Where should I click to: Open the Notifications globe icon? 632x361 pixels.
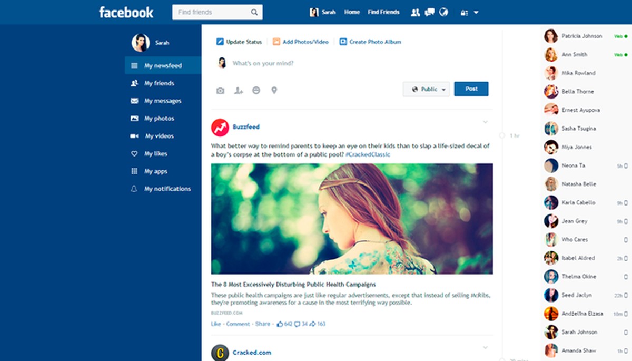click(x=443, y=12)
